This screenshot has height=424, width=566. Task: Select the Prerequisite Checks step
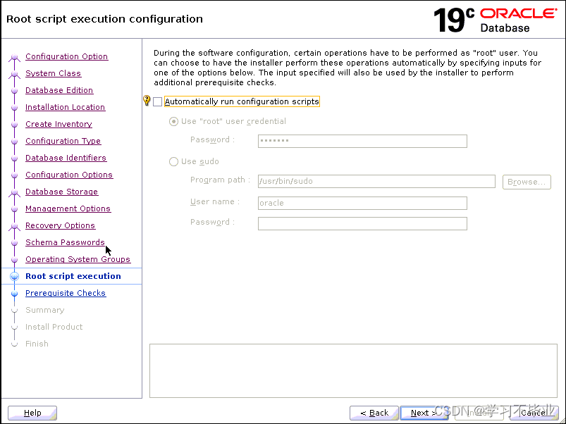pyautogui.click(x=66, y=293)
